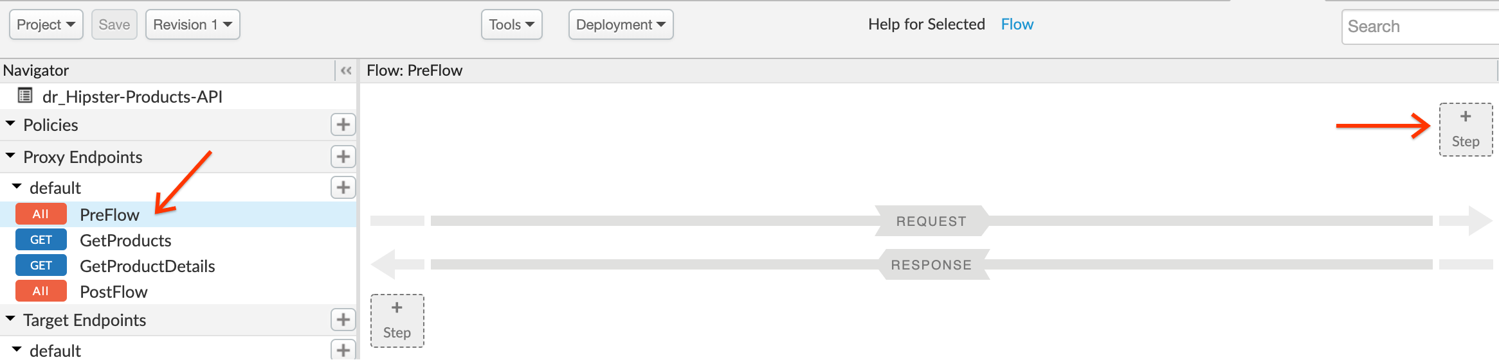Collapse the Target Endpoints section triangle
This screenshot has height=360, width=1499.
point(10,319)
